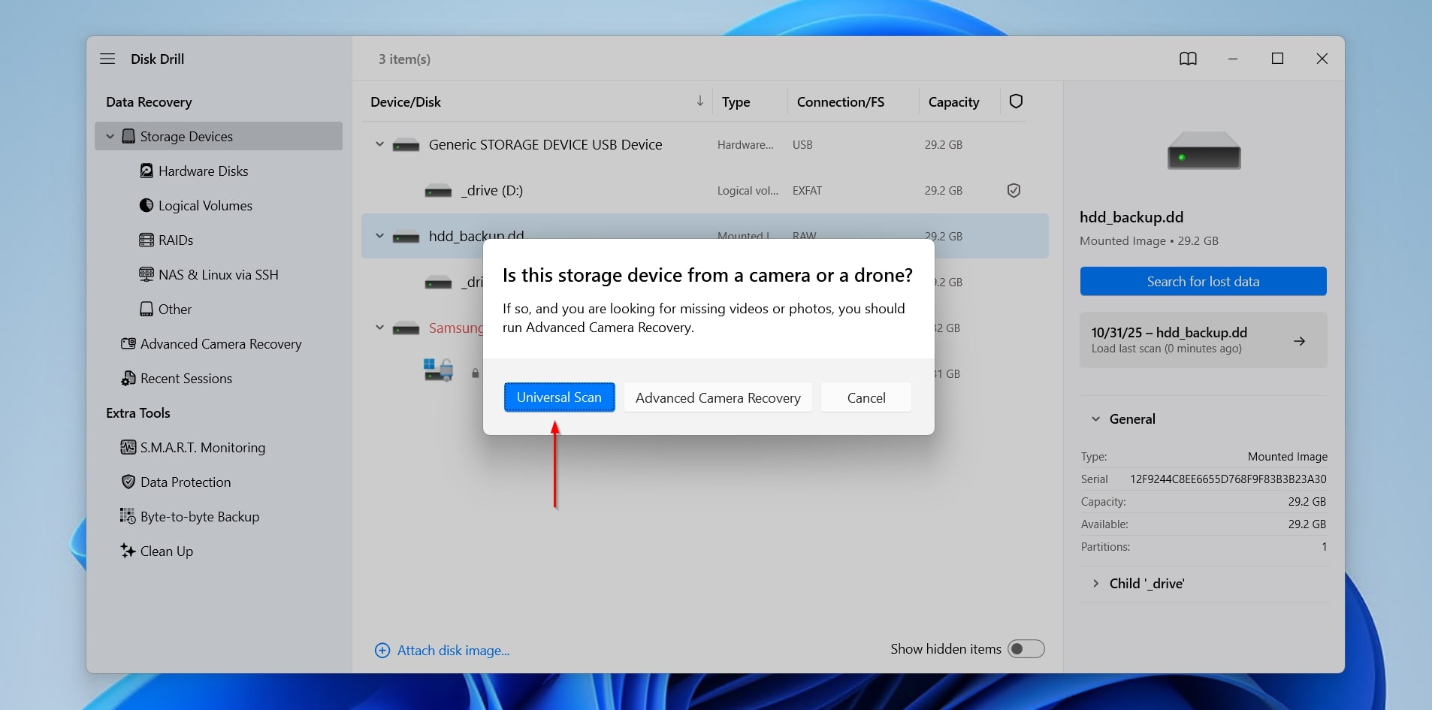Viewport: 1432px width, 710px height.
Task: Open Data Protection in Extra Tools
Action: click(185, 482)
